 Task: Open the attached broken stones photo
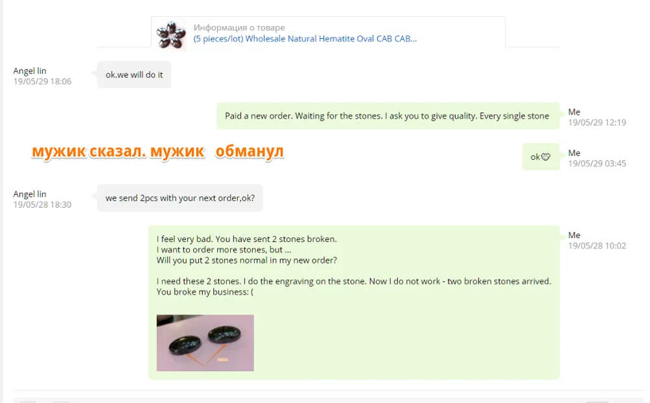pyautogui.click(x=205, y=343)
